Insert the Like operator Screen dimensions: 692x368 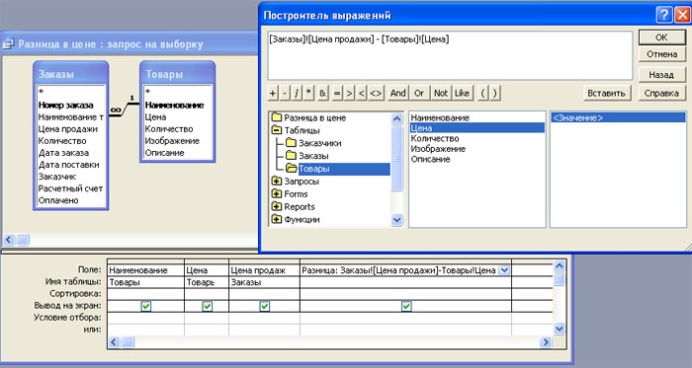(x=462, y=93)
